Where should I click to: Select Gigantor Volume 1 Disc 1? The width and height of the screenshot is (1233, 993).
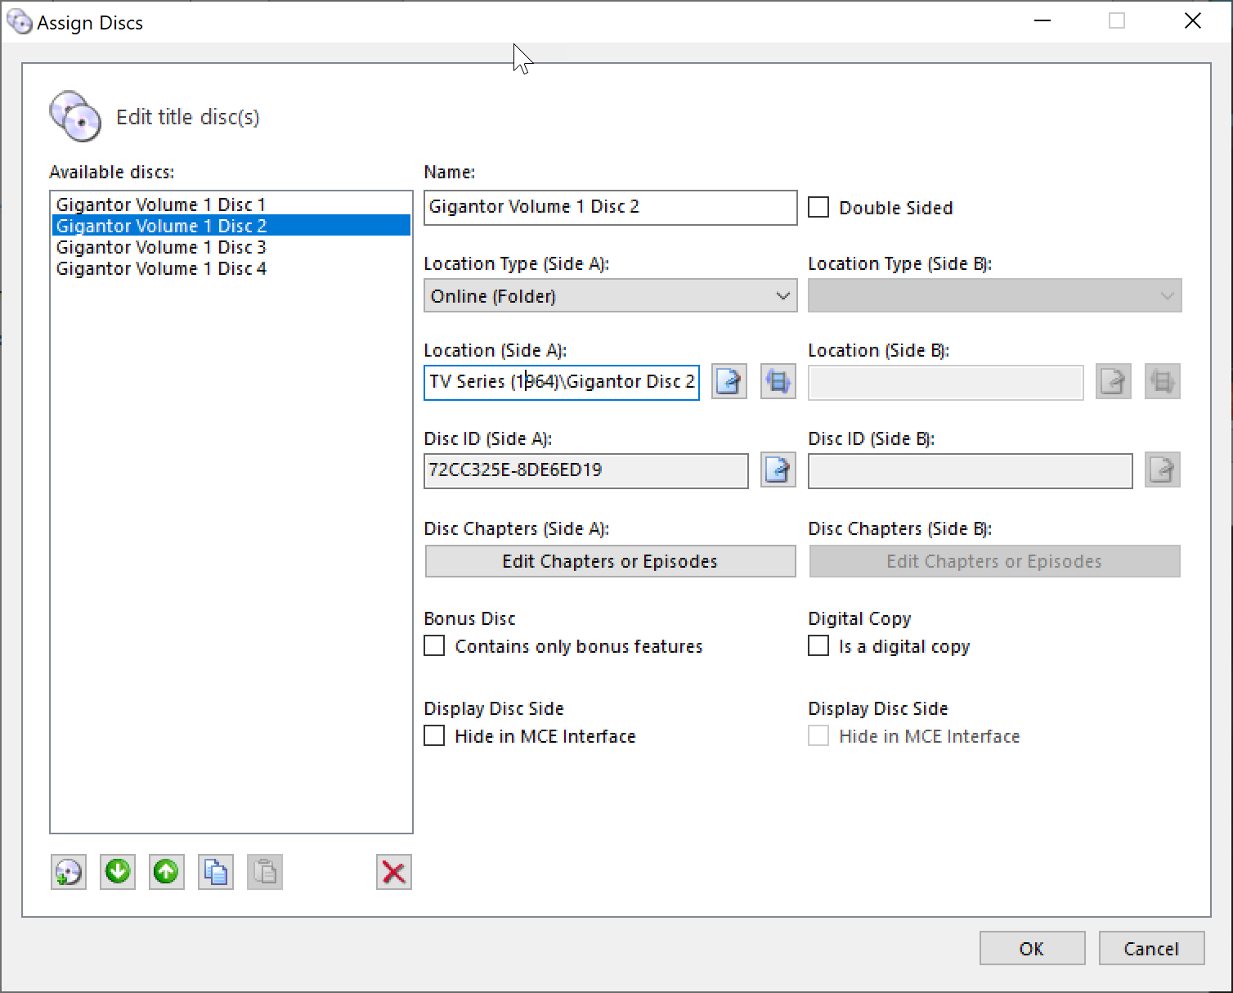pyautogui.click(x=231, y=204)
